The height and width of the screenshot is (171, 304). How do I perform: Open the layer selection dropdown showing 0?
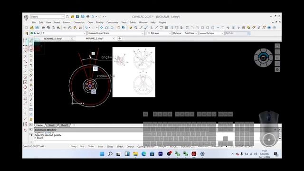(58, 33)
